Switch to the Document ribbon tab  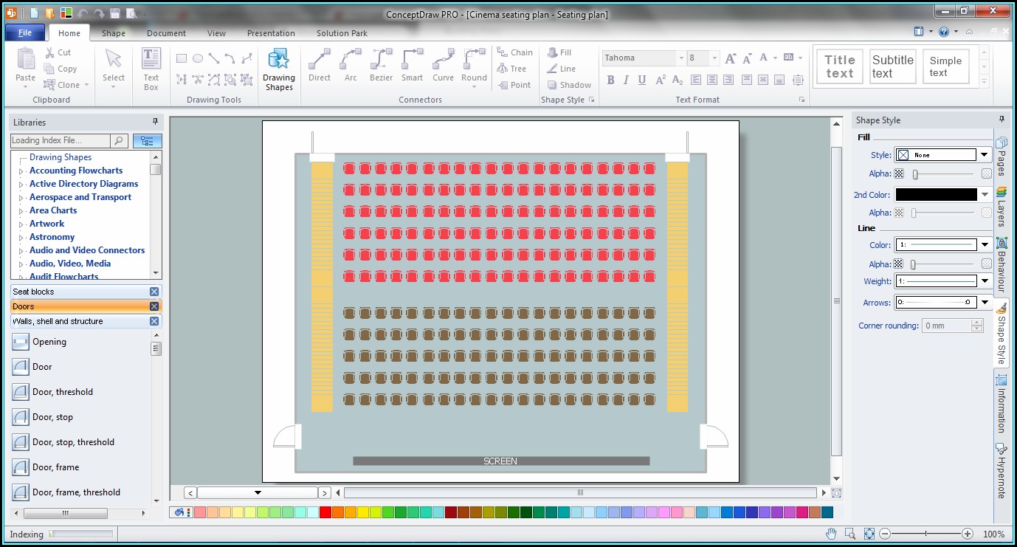tap(166, 33)
